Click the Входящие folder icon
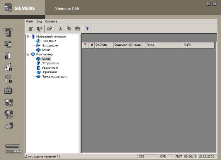The image size is (221, 160). coord(38,41)
